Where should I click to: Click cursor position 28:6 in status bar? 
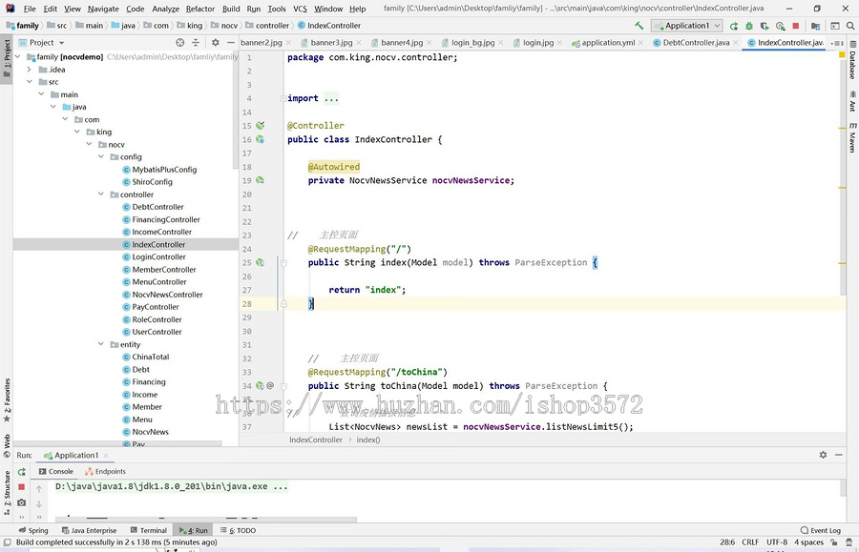click(727, 542)
